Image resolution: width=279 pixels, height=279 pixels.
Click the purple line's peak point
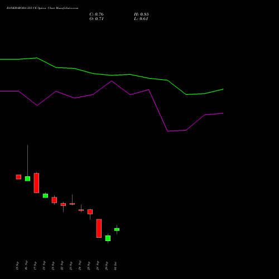tap(112, 81)
